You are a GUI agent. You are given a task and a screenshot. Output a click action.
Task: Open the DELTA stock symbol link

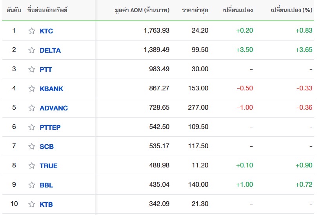point(50,50)
